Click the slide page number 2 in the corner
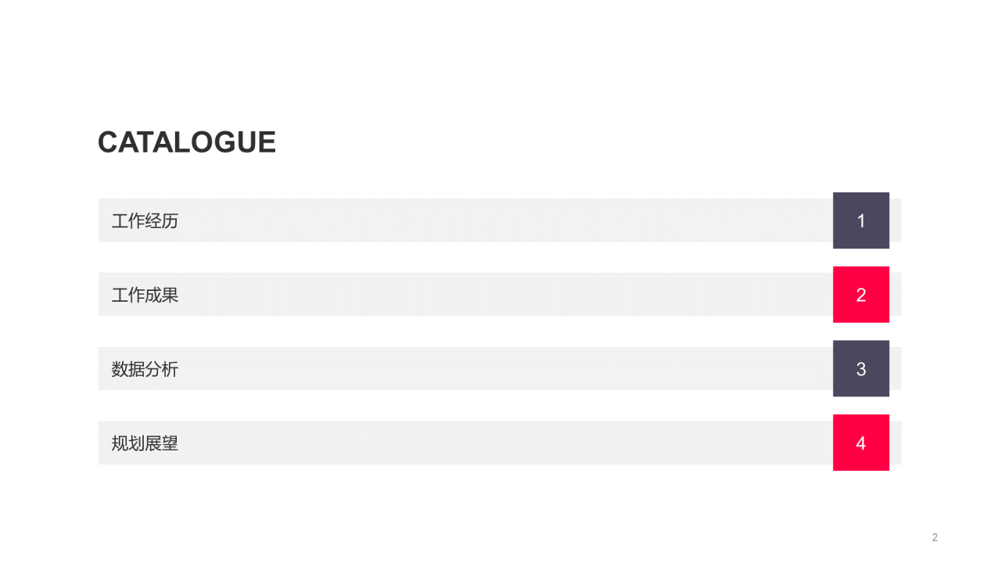This screenshot has height=563, width=1001. point(935,537)
